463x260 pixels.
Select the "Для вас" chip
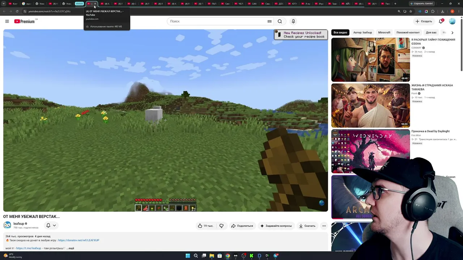(x=431, y=32)
